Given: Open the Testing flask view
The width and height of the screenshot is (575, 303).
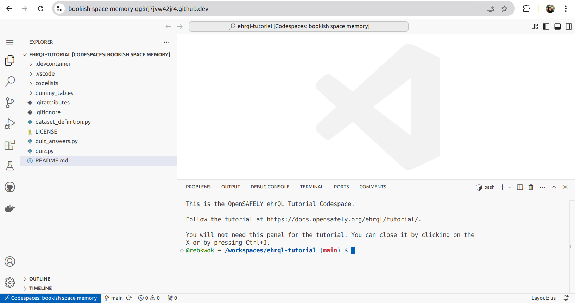Looking at the screenshot, I should (10, 166).
